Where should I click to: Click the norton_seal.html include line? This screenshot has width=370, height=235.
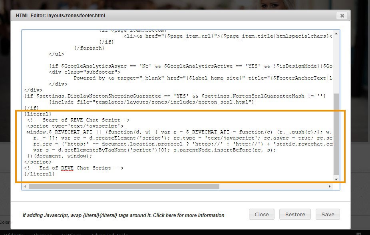[151, 102]
